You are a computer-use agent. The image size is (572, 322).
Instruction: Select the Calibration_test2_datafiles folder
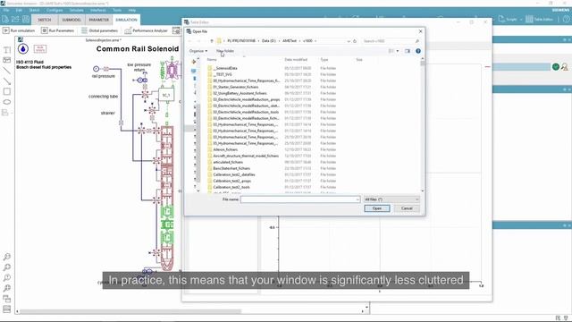pyautogui.click(x=234, y=174)
